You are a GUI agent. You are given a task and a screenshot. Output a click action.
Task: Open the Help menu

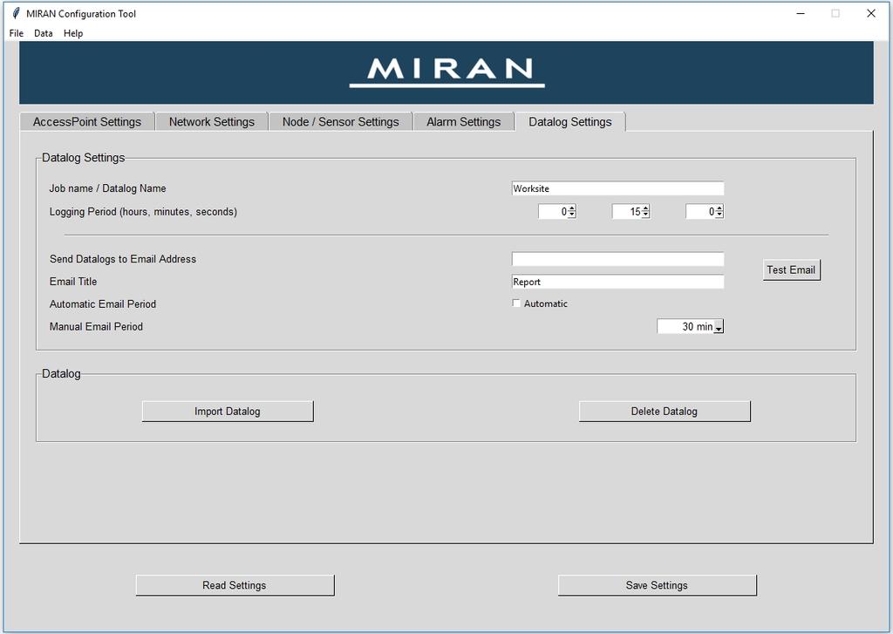[73, 33]
